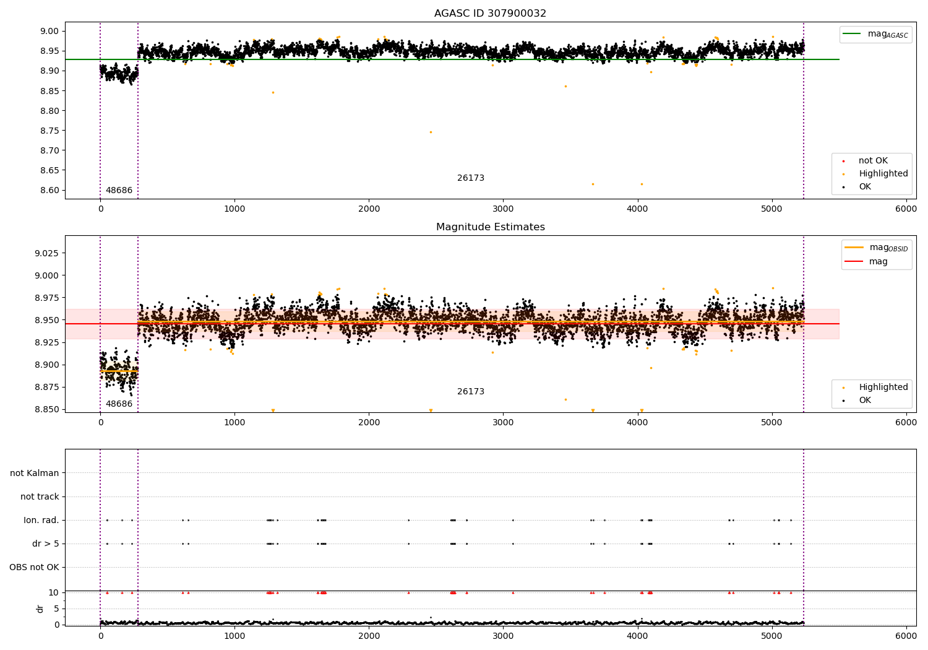Select the green mag AGASC legend line sample
This screenshot has height=650, width=928.
(x=853, y=34)
